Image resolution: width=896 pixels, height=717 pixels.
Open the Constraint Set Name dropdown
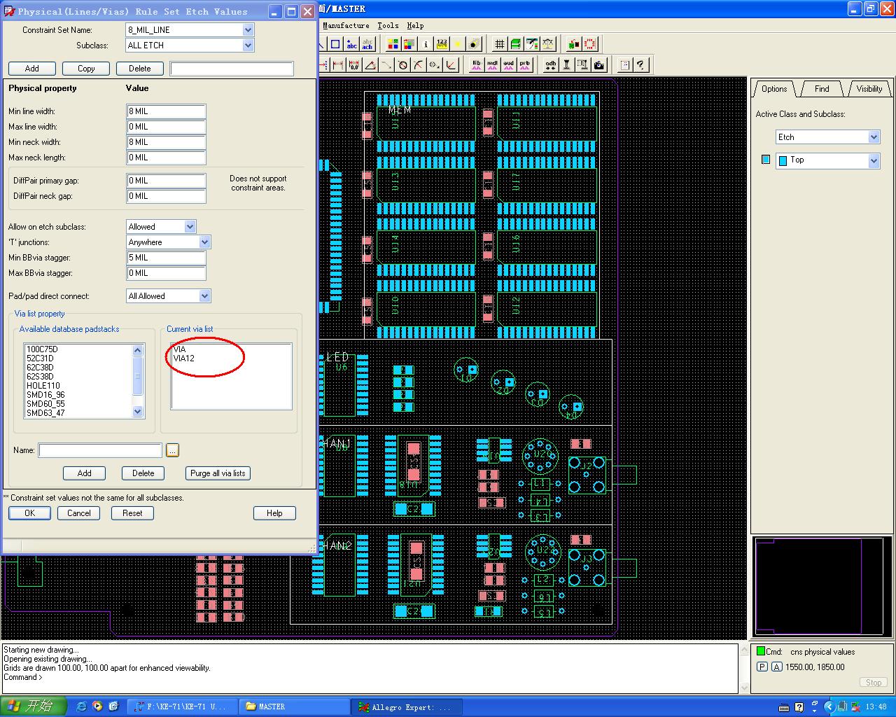[x=248, y=30]
